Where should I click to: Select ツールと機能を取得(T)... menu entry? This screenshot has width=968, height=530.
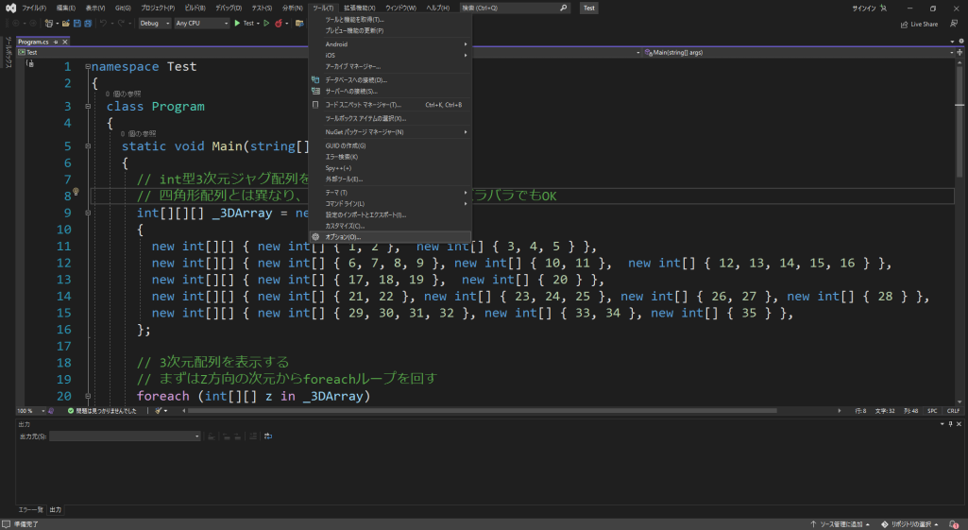390,20
